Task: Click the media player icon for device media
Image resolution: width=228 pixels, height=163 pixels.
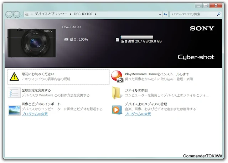Action: pyautogui.click(x=117, y=110)
